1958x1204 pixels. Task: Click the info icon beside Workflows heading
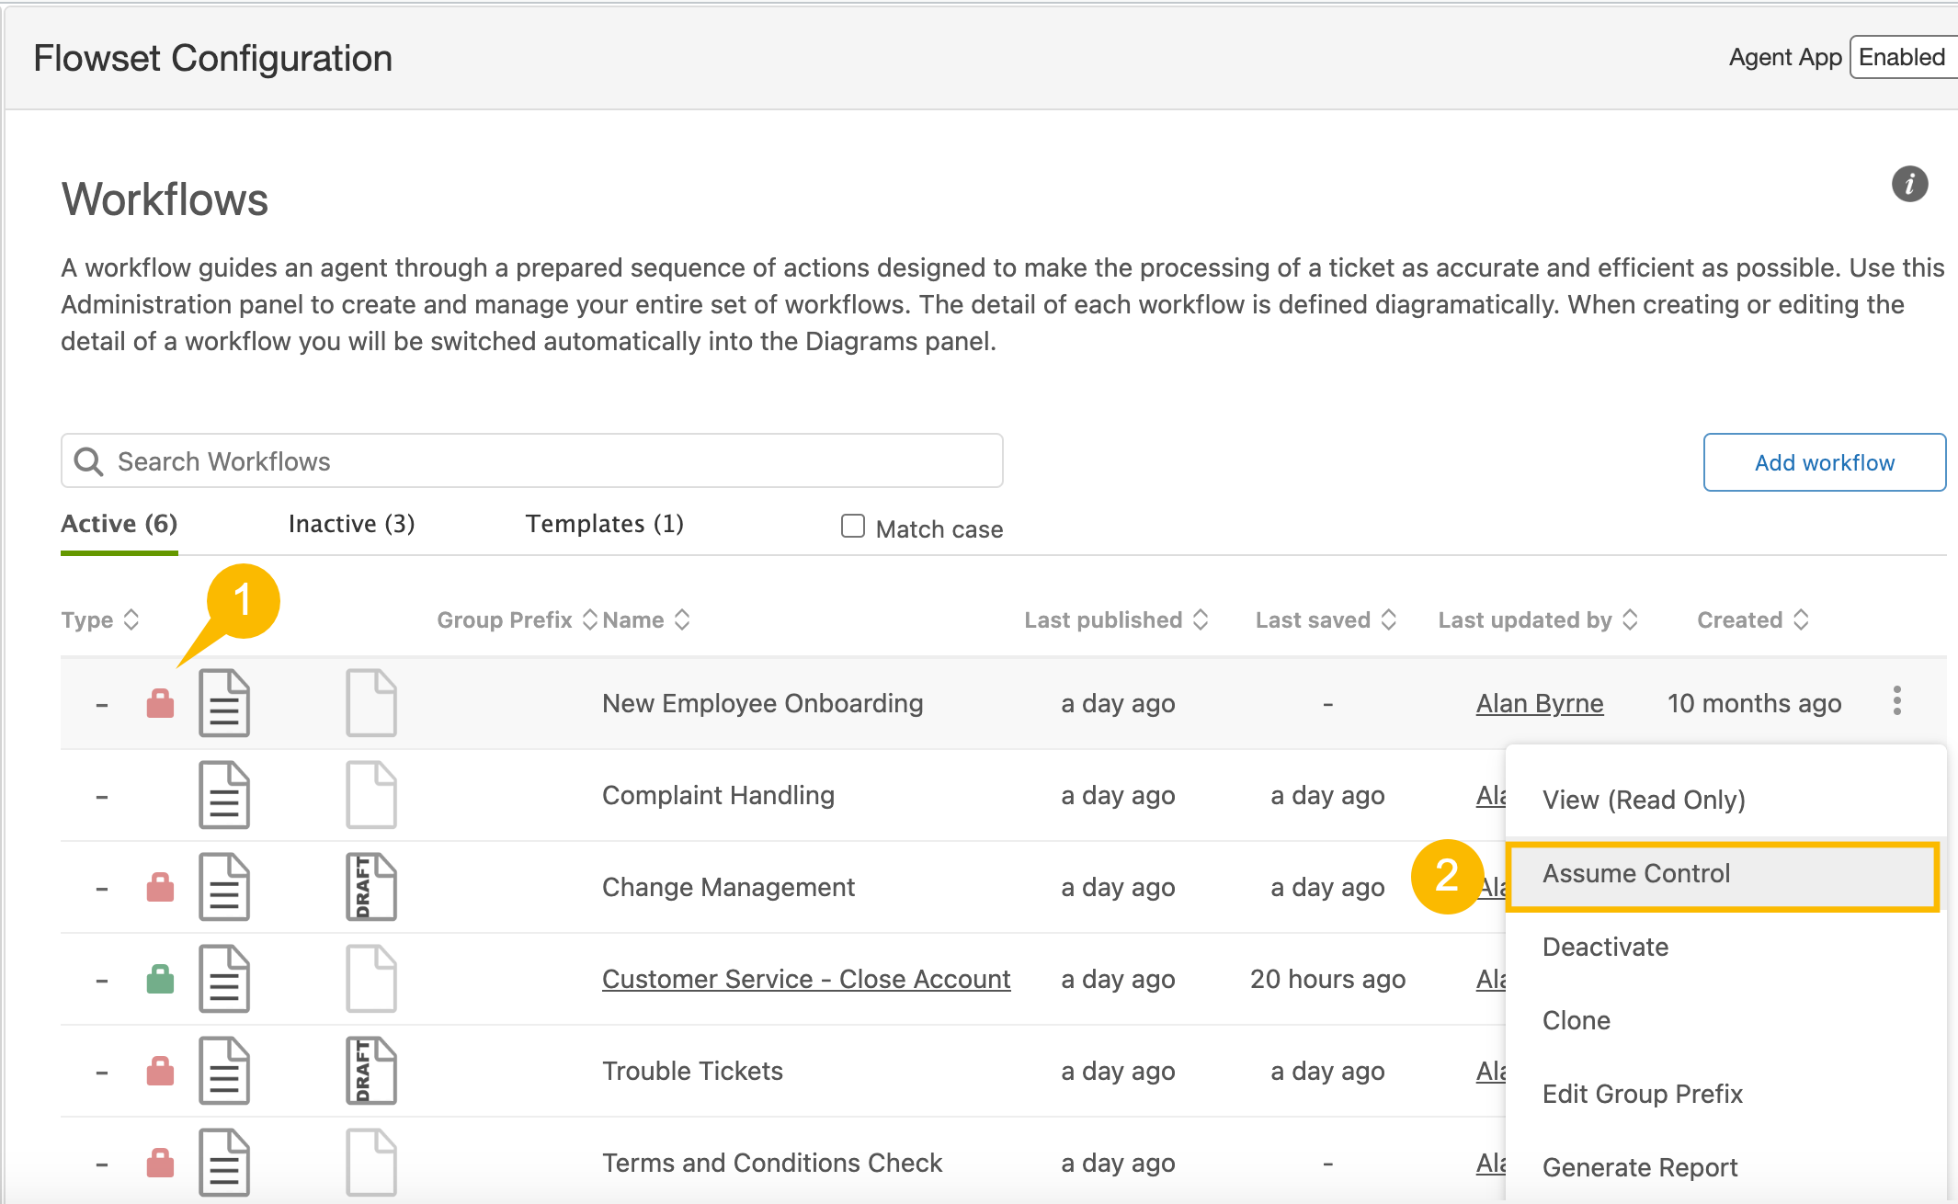coord(1909,184)
